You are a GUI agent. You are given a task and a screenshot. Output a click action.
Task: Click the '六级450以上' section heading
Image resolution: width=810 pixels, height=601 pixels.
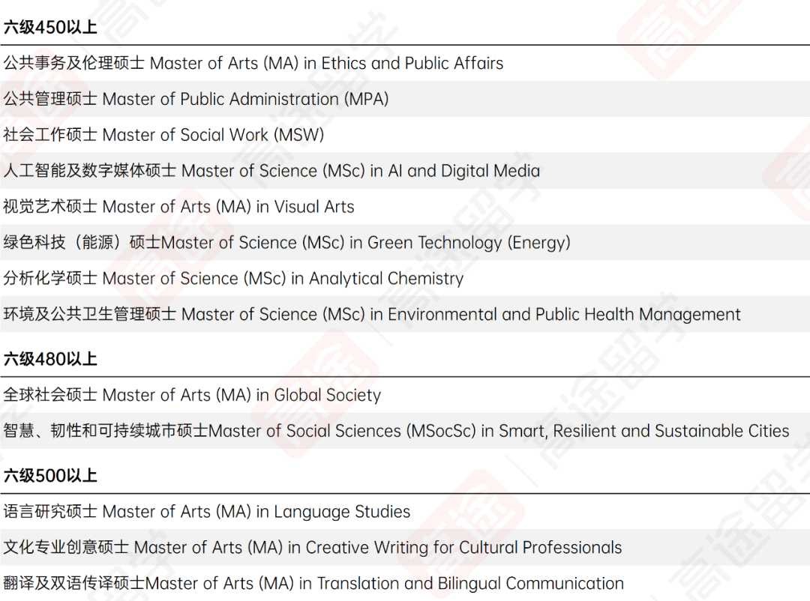pyautogui.click(x=50, y=28)
